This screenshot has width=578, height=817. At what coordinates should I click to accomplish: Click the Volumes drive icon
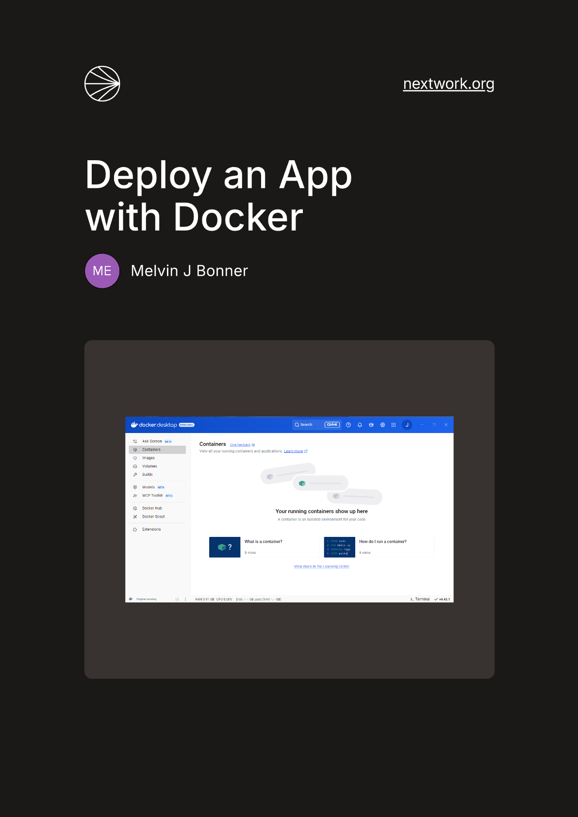pos(135,466)
